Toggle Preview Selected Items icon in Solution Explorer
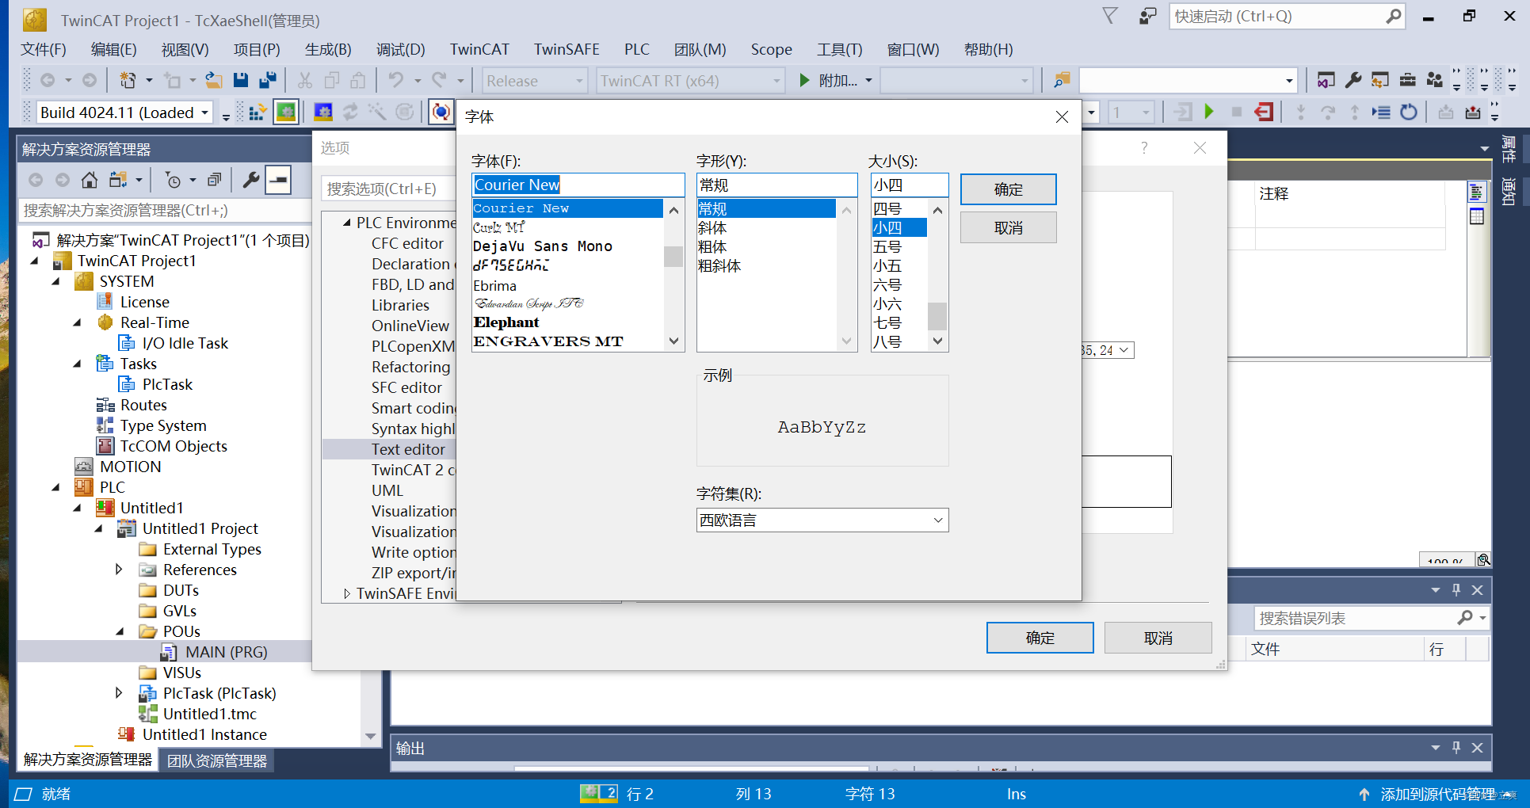This screenshot has height=808, width=1530. tap(278, 180)
